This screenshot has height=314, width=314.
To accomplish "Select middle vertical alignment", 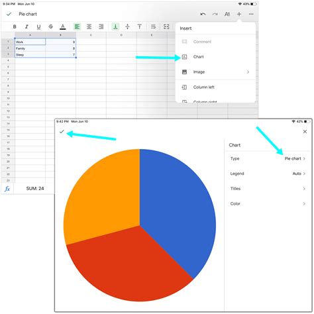I will (x=127, y=26).
